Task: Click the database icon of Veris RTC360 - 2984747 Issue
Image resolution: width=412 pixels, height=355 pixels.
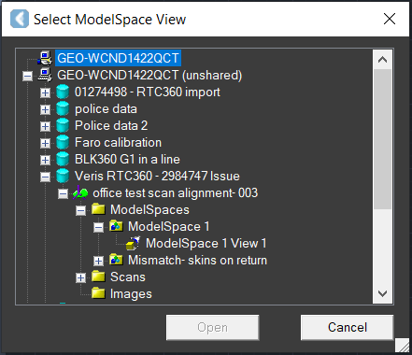Action: tap(63, 176)
